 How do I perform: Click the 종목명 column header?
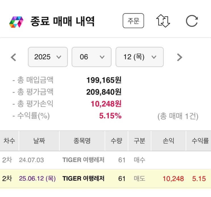(82, 141)
